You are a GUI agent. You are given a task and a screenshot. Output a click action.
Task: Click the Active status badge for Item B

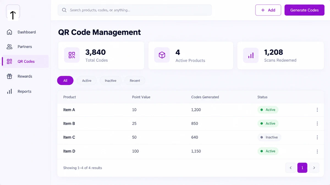coord(268,124)
